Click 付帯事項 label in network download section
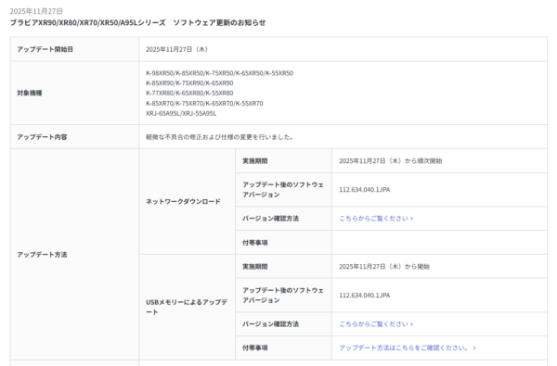The height and width of the screenshot is (366, 557). click(x=255, y=243)
